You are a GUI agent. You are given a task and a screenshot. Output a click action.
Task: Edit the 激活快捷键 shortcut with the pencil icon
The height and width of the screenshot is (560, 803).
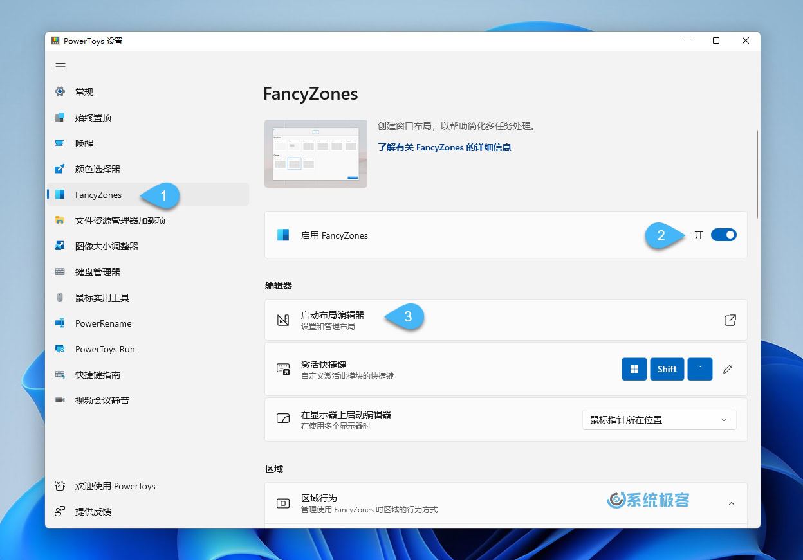728,369
